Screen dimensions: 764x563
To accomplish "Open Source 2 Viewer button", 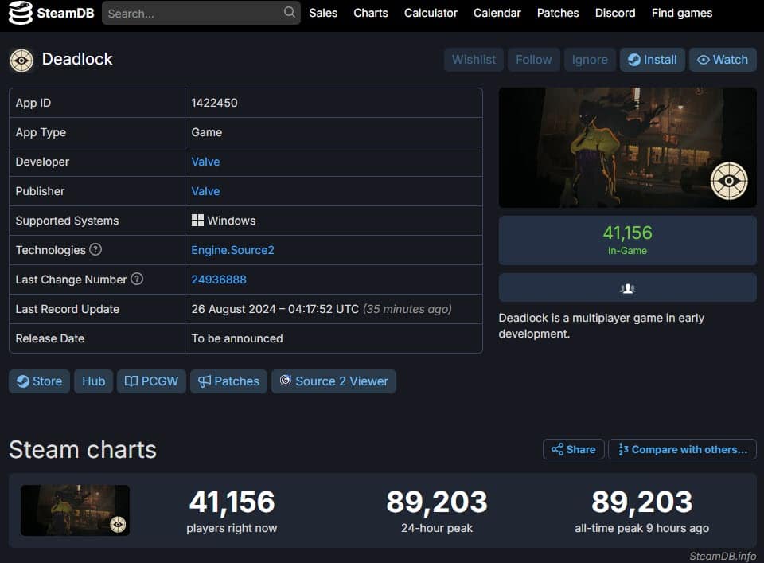I will (x=333, y=381).
